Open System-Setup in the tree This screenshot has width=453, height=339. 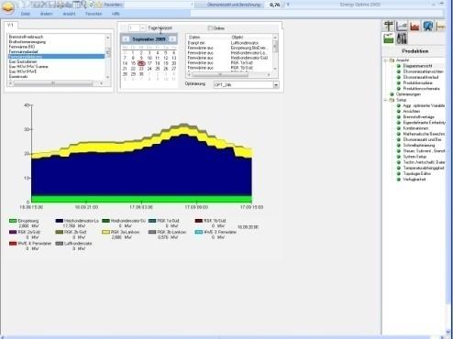tap(414, 157)
